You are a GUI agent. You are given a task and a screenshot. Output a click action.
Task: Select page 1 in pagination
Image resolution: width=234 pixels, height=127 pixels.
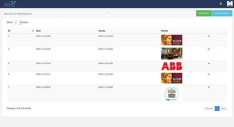click(217, 108)
